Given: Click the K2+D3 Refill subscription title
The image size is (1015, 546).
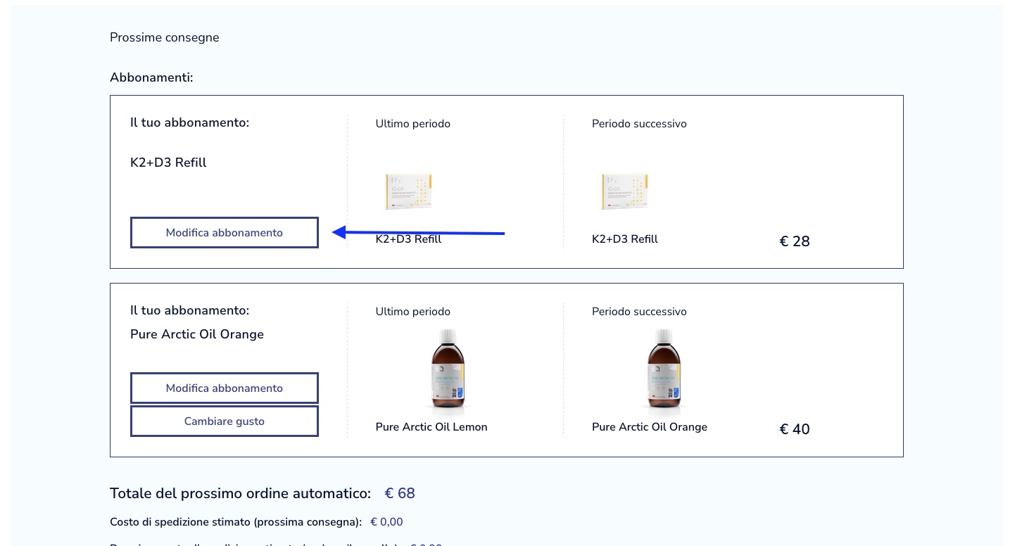Looking at the screenshot, I should tap(168, 163).
